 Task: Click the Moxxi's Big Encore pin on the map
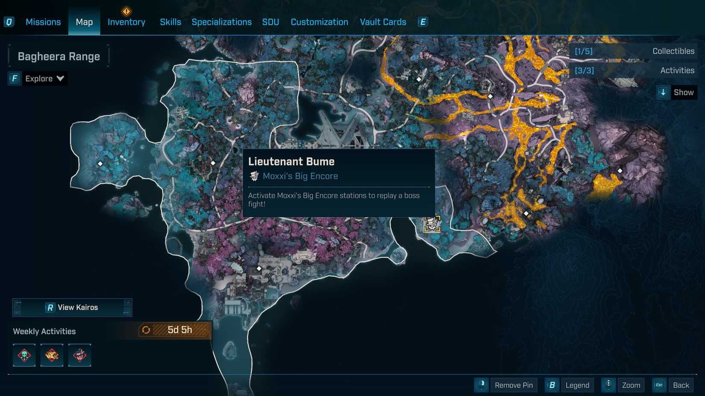coord(432,224)
